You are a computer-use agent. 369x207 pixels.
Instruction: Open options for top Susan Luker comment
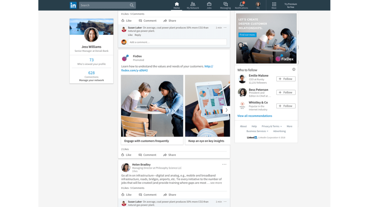[225, 28]
